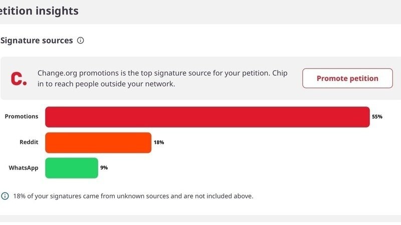The image size is (401, 225).
Task: Click the Change.org red C logo
Action: (19, 78)
